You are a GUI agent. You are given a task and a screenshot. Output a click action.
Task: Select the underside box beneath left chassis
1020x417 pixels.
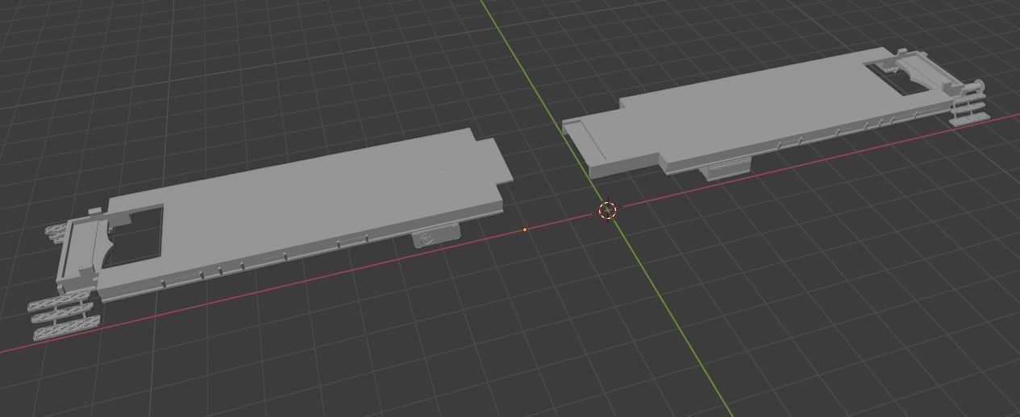tap(437, 235)
